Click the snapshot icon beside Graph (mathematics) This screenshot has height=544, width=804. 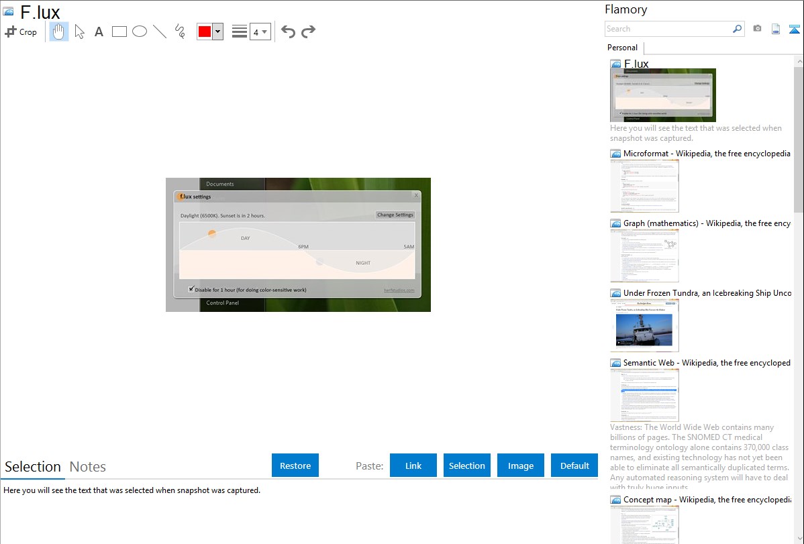pos(615,223)
